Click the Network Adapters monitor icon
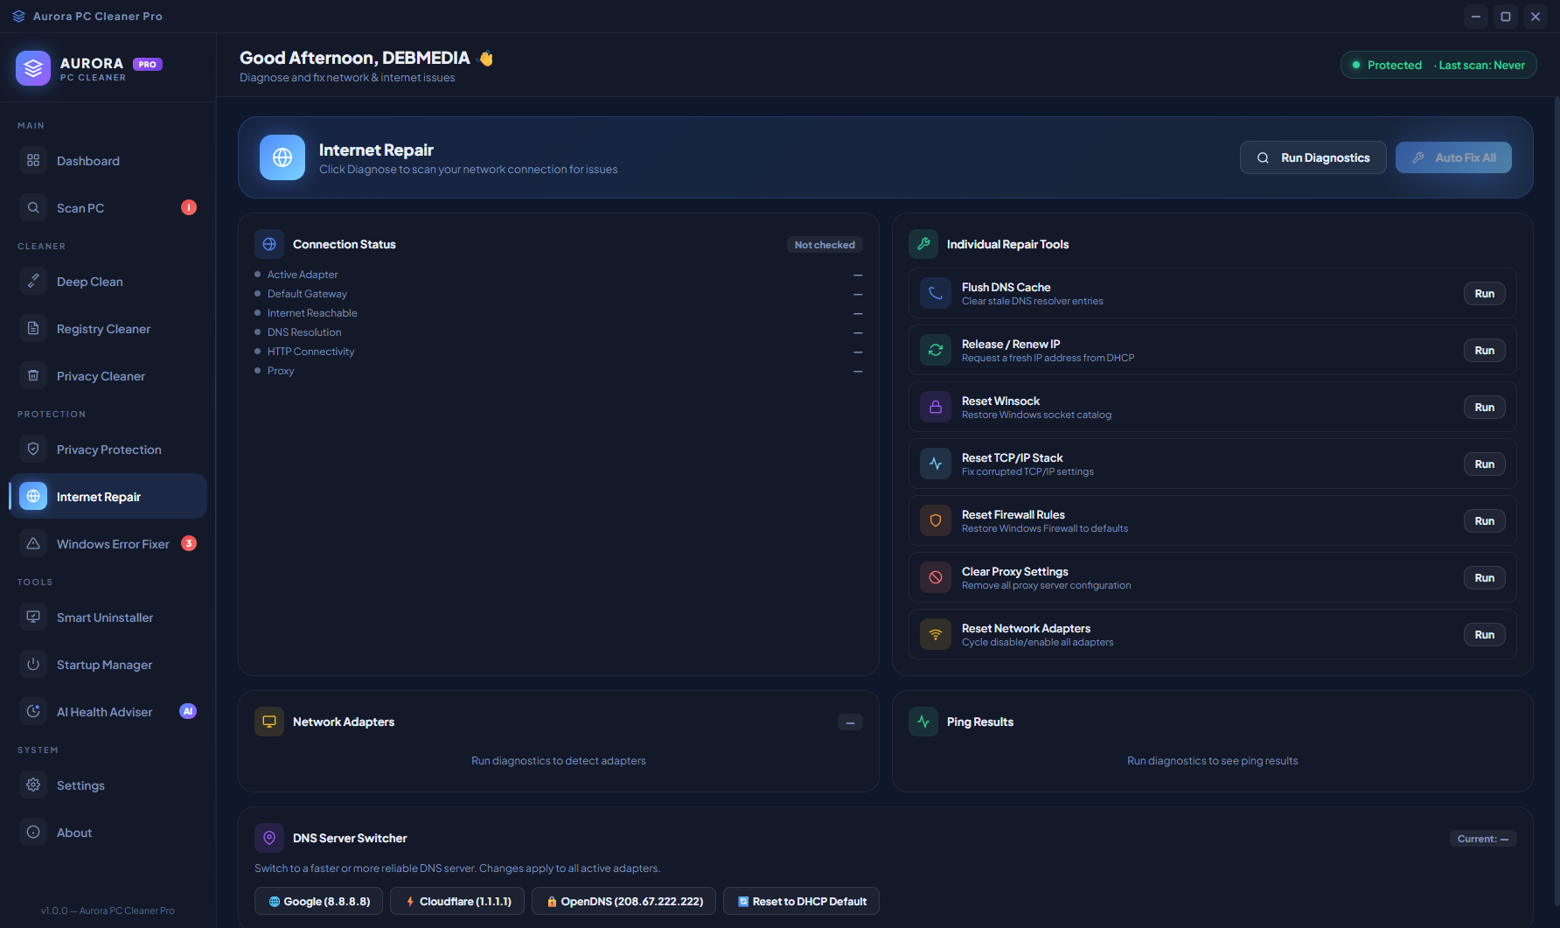This screenshot has width=1560, height=928. [269, 722]
